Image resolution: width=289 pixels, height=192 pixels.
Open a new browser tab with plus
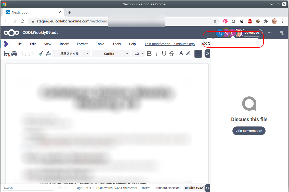point(69,12)
